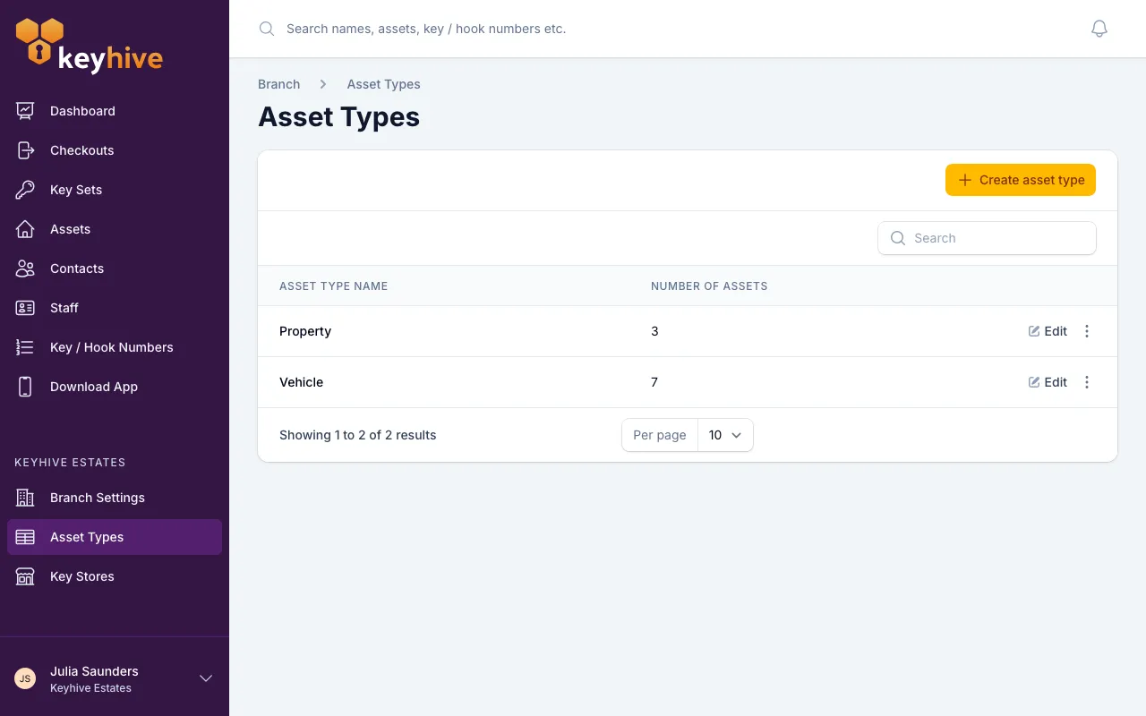The width and height of the screenshot is (1146, 716).
Task: Select Staff in the sidebar
Action: click(115, 308)
